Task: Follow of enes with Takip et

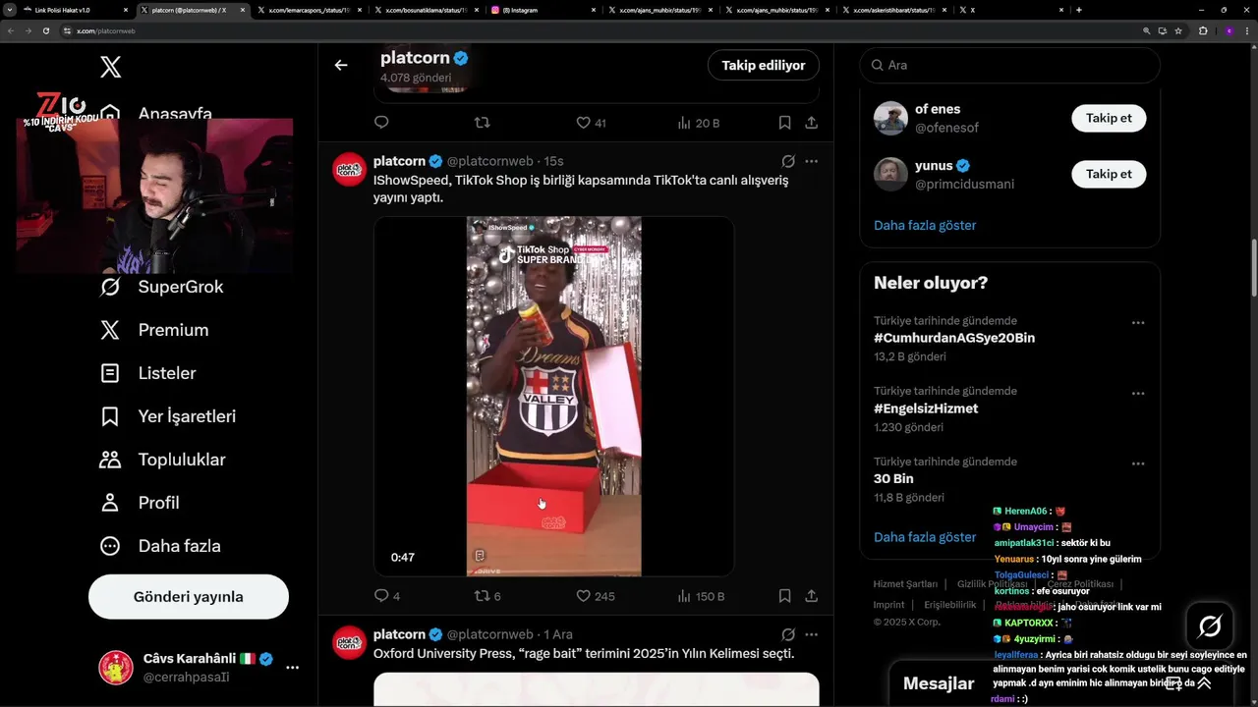Action: 1109,118
